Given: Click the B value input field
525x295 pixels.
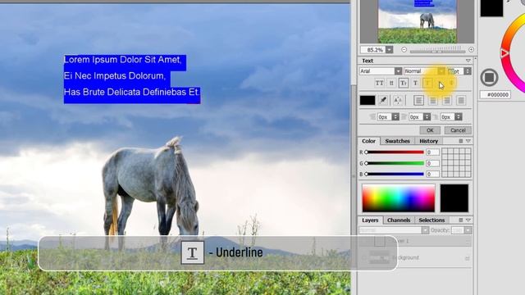Looking at the screenshot, I should click(x=432, y=174).
